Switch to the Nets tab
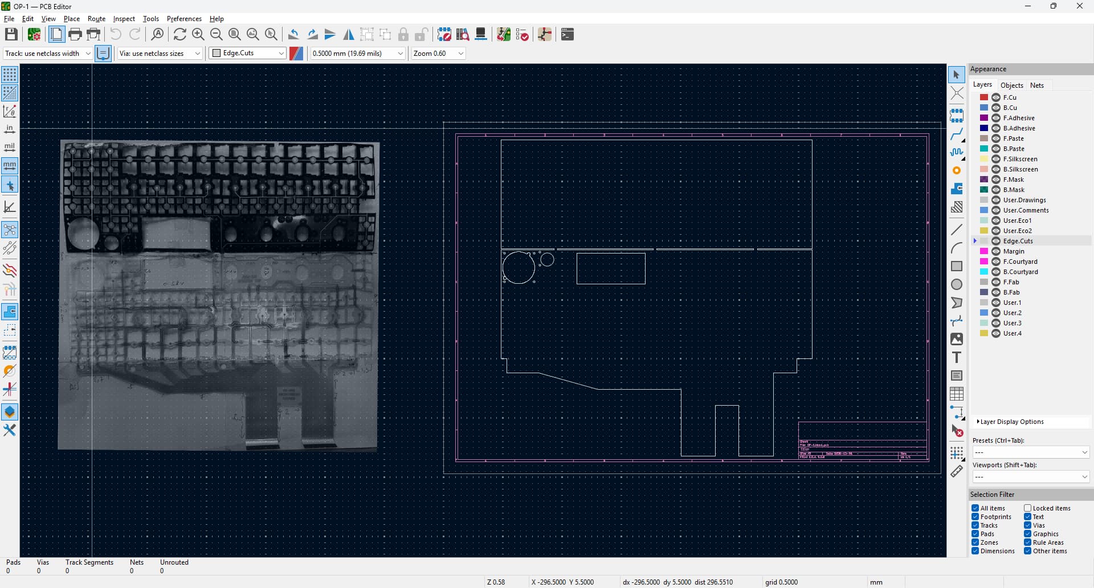1094x588 pixels. coord(1037,85)
